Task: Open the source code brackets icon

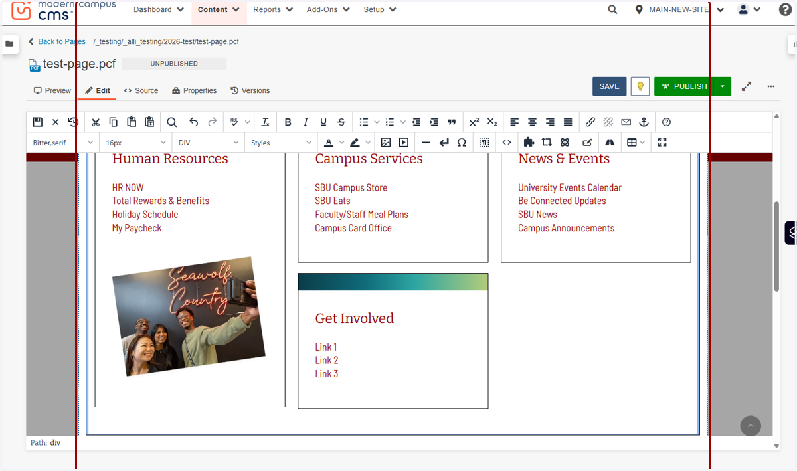Action: pyautogui.click(x=507, y=142)
